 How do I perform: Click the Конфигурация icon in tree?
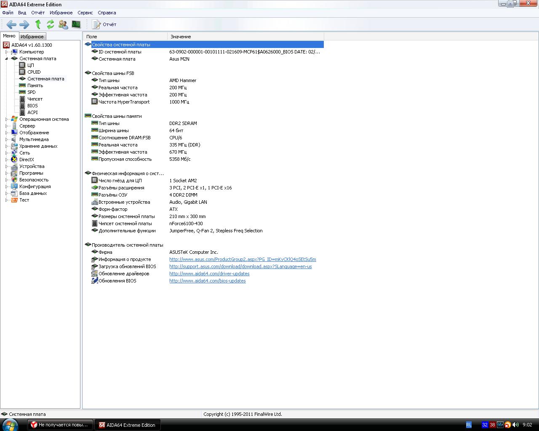click(x=14, y=186)
